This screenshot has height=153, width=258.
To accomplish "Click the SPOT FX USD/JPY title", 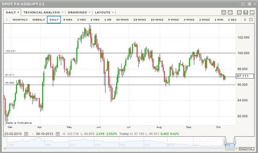I will (23, 4).
